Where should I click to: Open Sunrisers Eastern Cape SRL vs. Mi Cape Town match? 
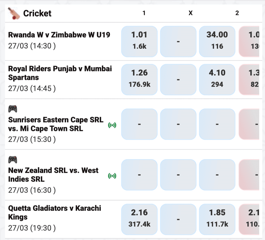(x=56, y=124)
